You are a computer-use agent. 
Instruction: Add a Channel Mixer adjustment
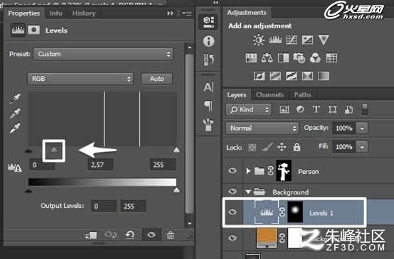[315, 58]
